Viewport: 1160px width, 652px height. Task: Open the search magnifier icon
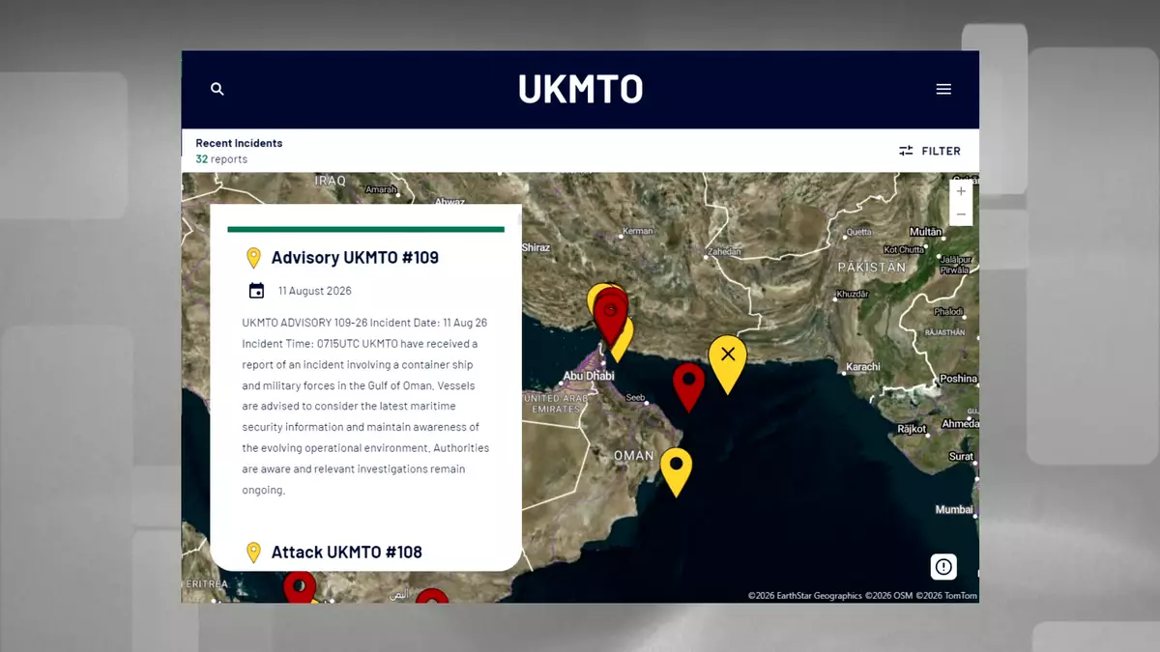217,89
